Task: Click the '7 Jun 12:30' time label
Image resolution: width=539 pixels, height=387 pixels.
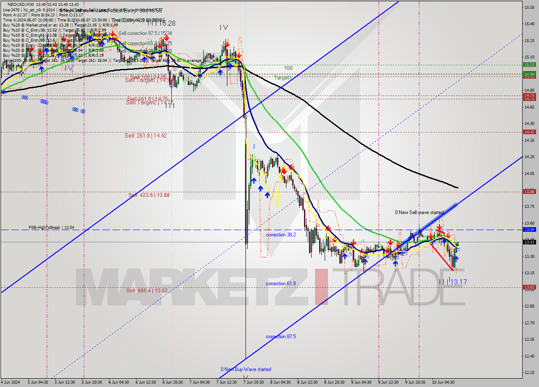Action: click(226, 382)
